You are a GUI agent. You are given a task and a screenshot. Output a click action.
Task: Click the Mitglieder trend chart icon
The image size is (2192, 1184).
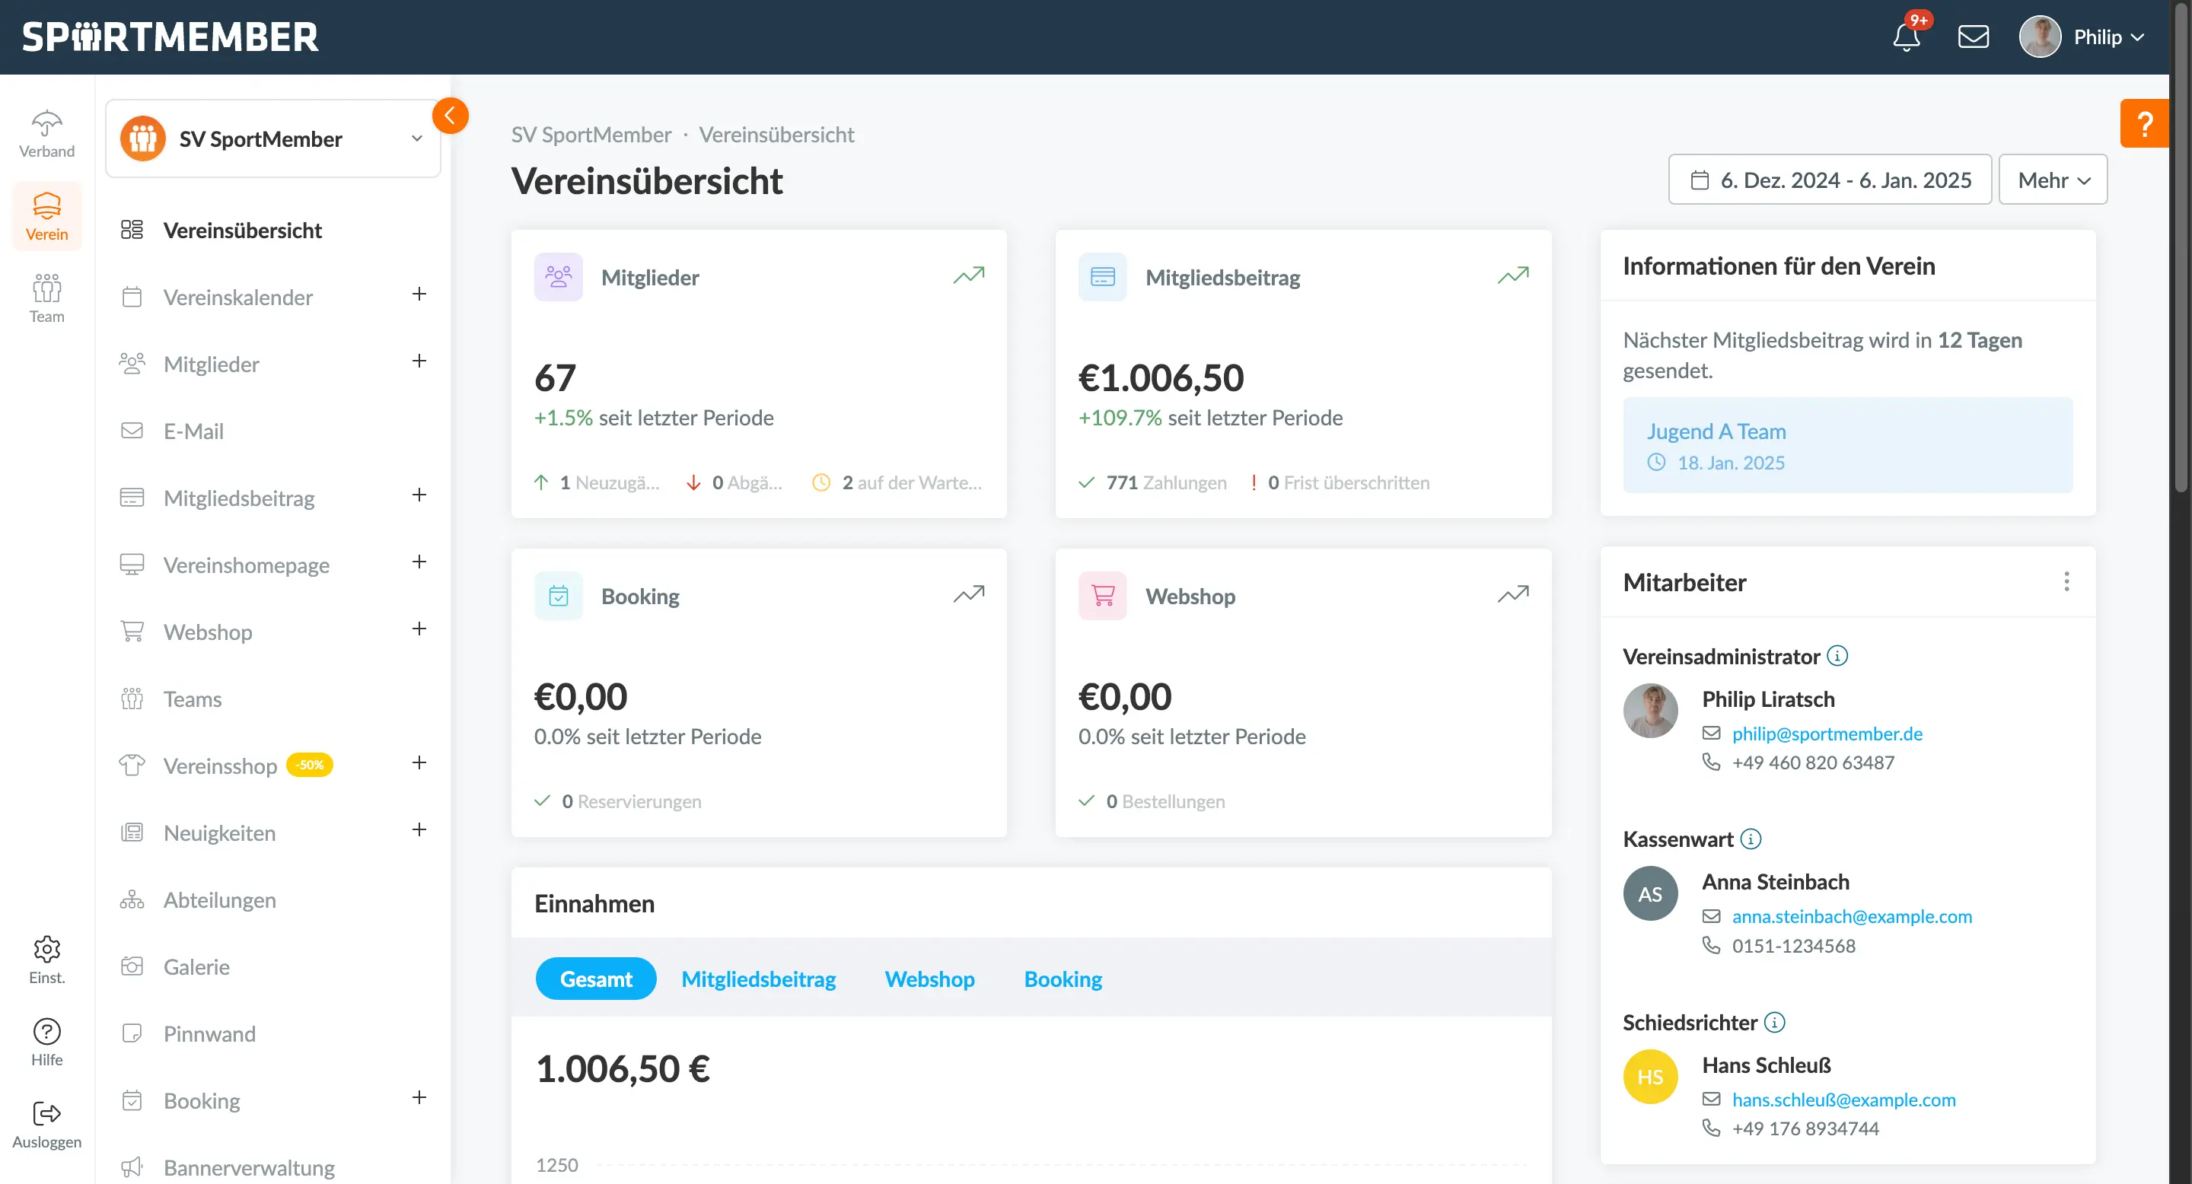point(967,275)
